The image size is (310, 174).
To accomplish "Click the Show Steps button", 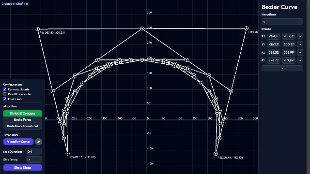I will pyautogui.click(x=23, y=168).
